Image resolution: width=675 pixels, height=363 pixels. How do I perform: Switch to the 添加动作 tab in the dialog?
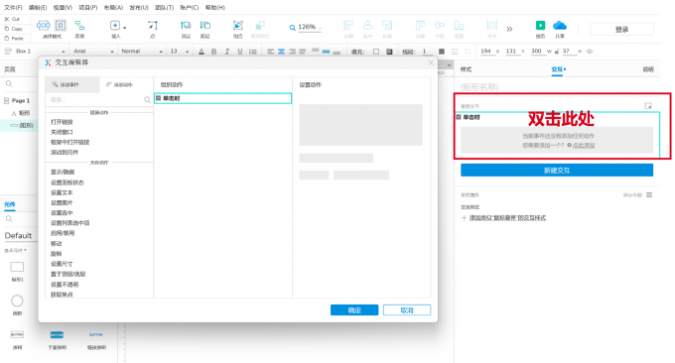point(120,84)
